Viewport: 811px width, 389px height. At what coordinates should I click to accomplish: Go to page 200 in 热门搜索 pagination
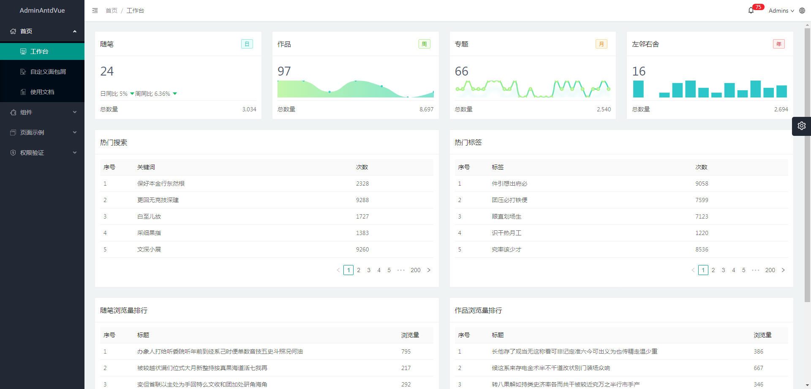(x=415, y=270)
